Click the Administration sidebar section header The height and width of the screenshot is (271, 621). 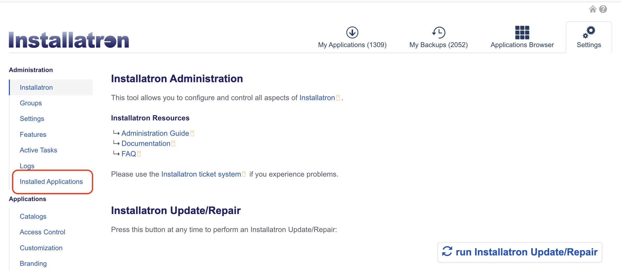pyautogui.click(x=31, y=70)
